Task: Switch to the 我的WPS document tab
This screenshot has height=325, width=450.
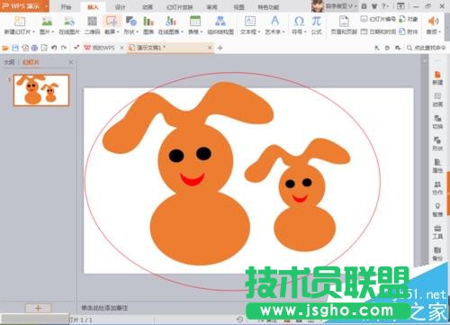Action: coord(100,48)
